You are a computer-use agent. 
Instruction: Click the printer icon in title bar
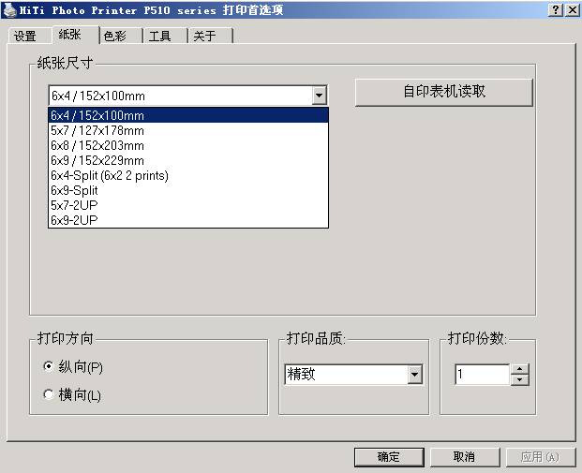(9, 9)
